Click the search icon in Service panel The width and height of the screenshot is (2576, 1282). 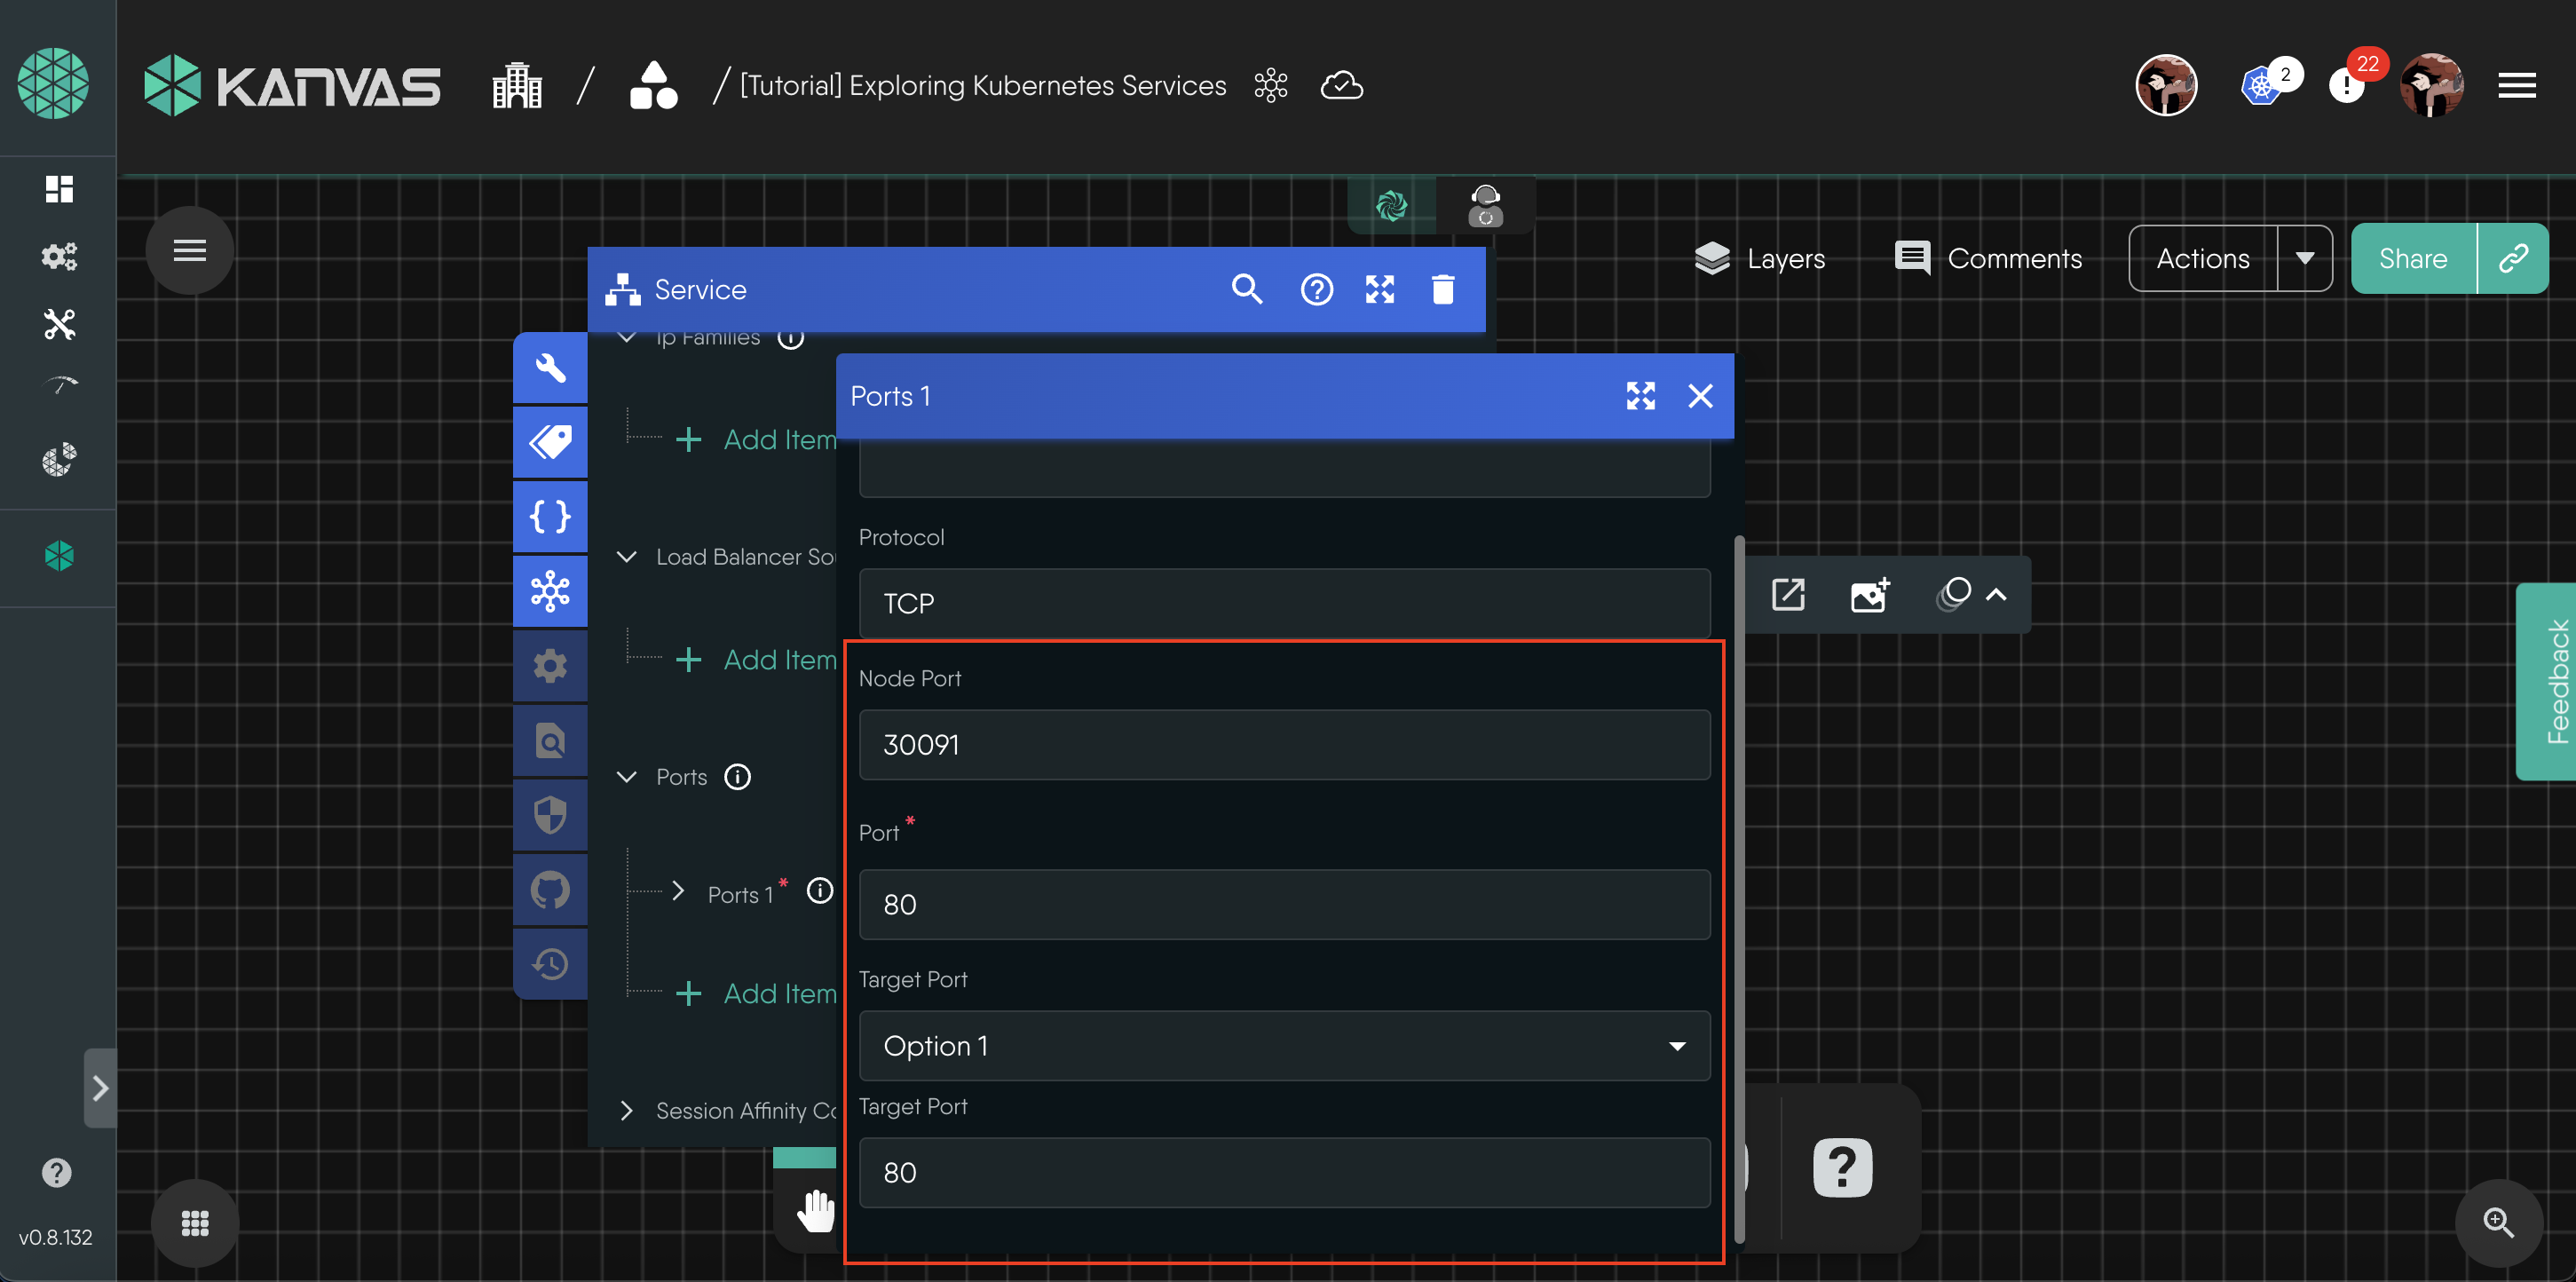coord(1246,290)
